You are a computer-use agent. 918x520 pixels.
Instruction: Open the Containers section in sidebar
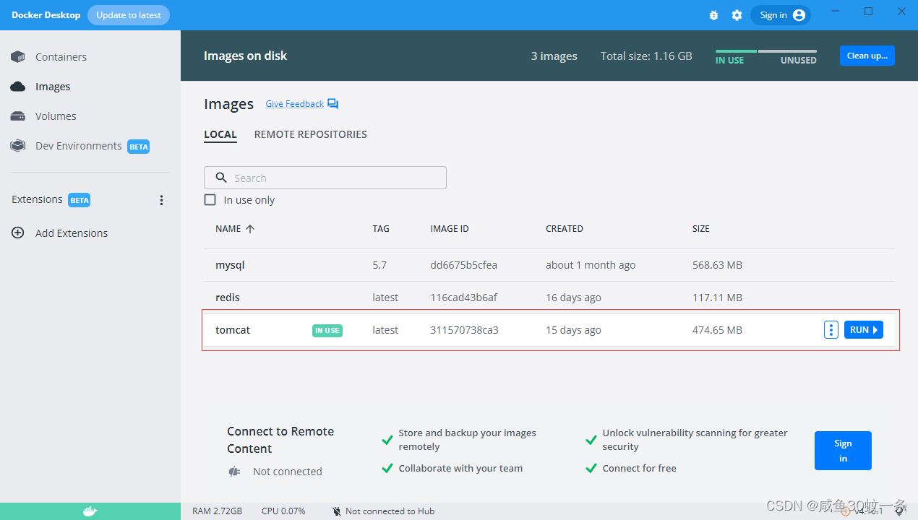coord(61,56)
